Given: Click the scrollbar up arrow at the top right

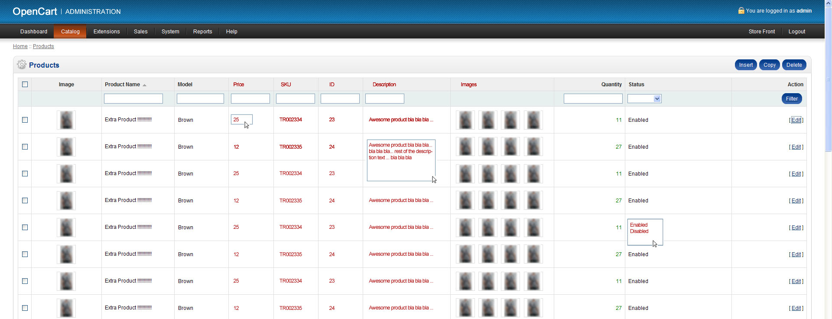Looking at the screenshot, I should [x=828, y=3].
